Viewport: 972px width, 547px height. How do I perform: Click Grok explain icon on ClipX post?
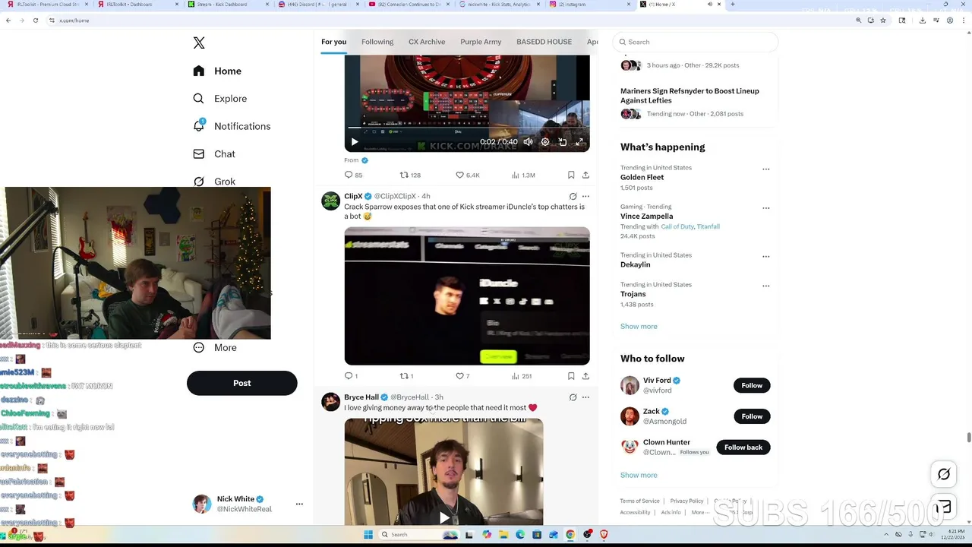(573, 196)
